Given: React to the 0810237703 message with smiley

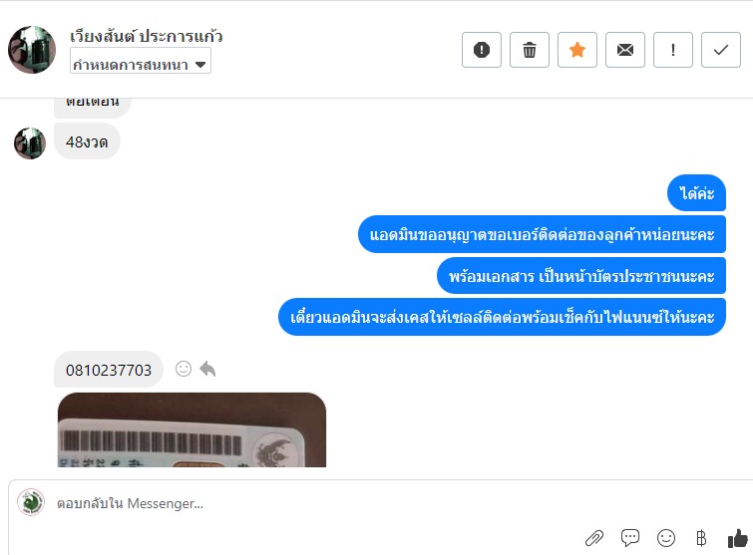Looking at the screenshot, I should coord(184,369).
